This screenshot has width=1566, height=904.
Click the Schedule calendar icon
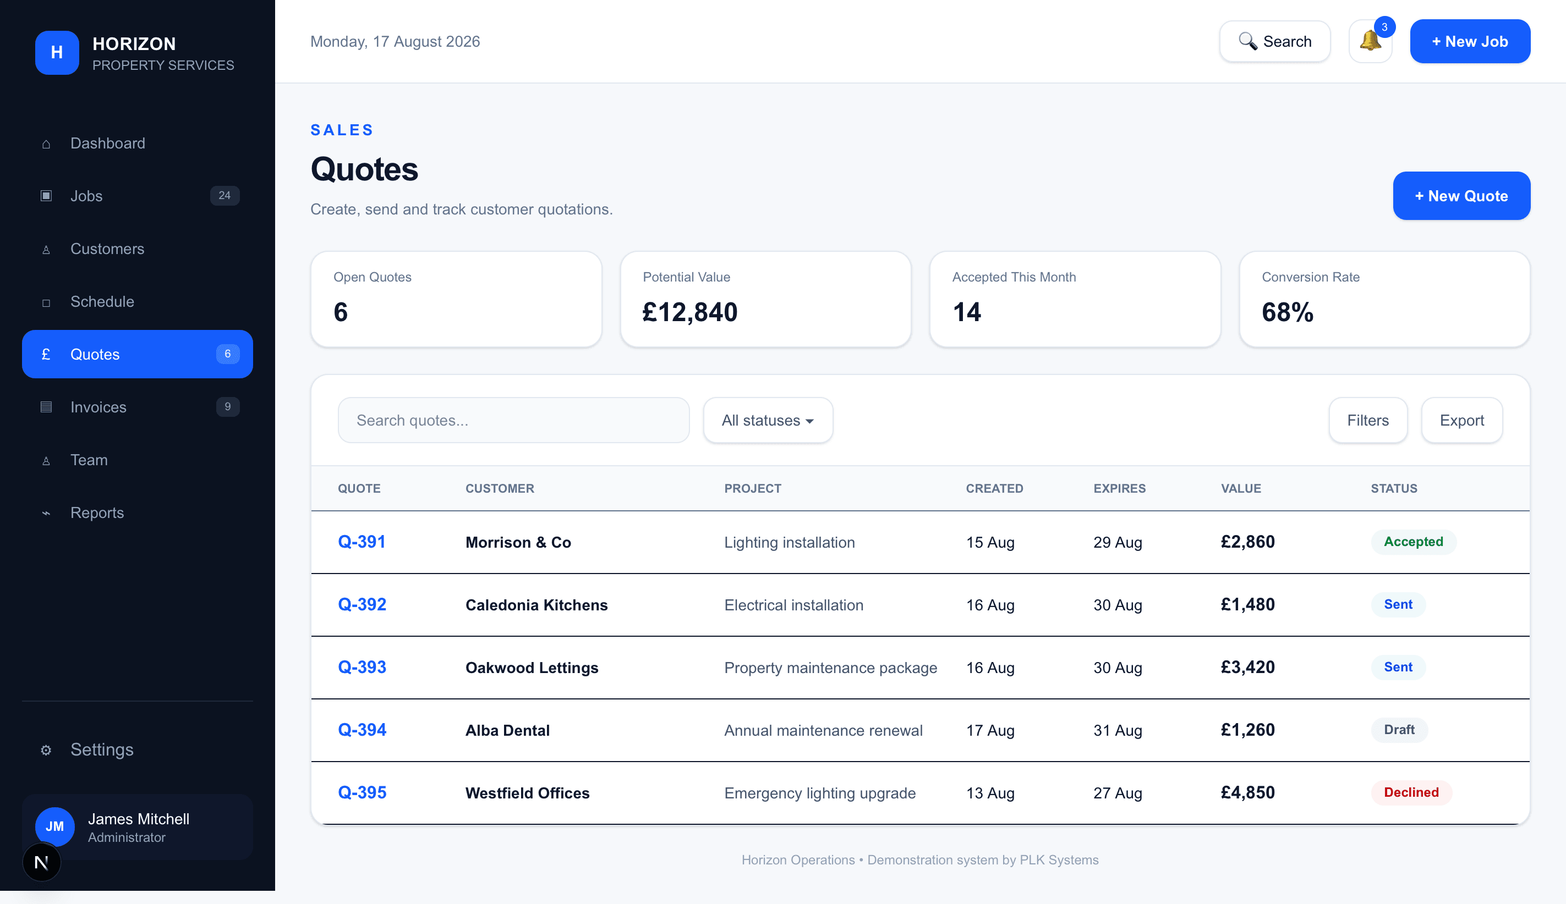tap(46, 302)
